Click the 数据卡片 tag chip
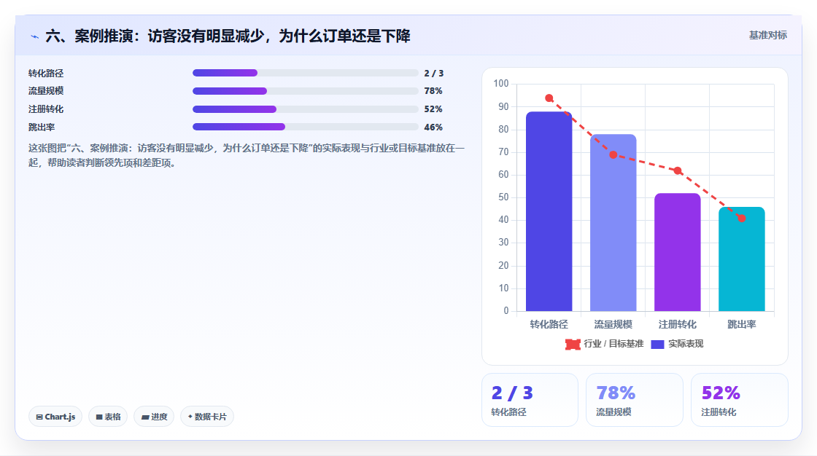Image resolution: width=817 pixels, height=456 pixels. 207,417
